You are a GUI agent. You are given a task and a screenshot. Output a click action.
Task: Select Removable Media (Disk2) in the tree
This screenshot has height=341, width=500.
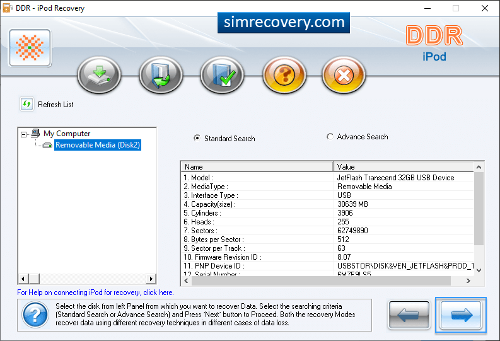98,145
